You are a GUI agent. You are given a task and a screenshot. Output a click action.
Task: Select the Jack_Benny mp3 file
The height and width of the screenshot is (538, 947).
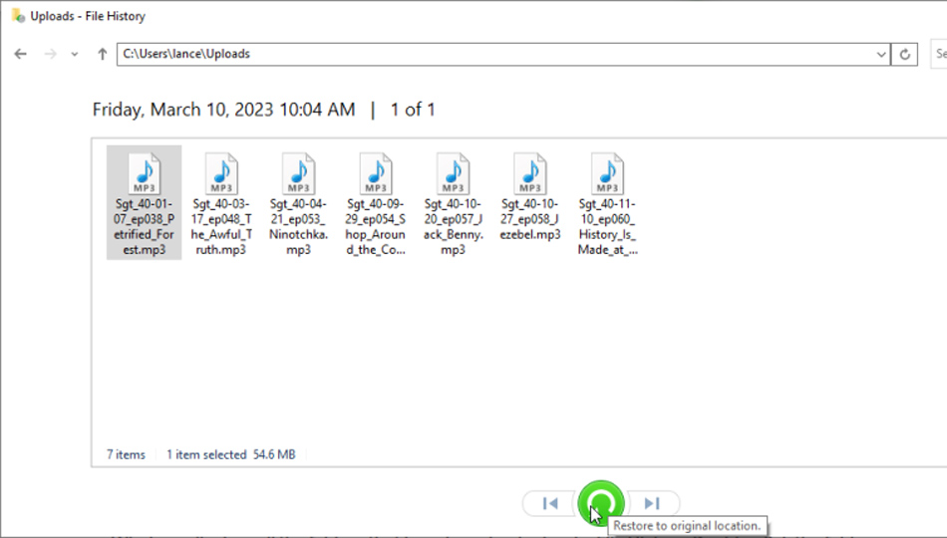pos(453,202)
